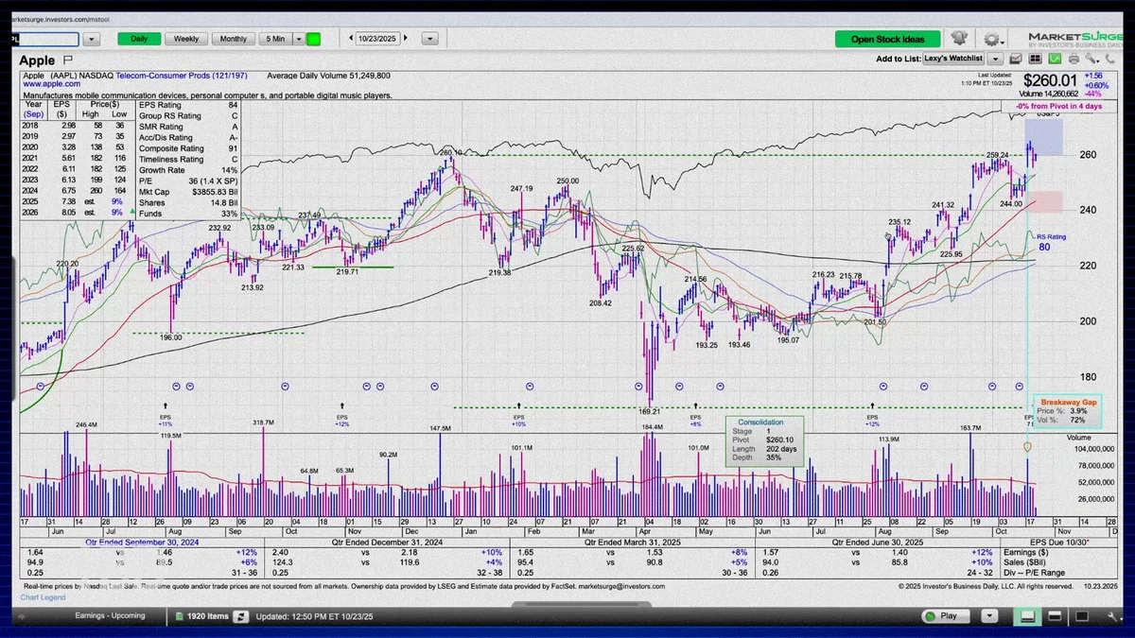Open the www.apple.com link

(51, 84)
